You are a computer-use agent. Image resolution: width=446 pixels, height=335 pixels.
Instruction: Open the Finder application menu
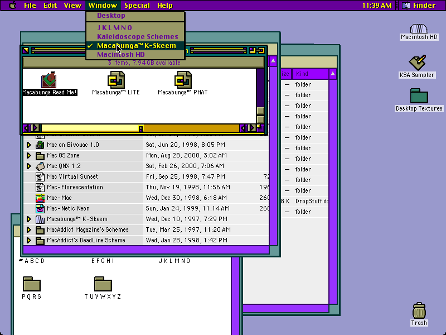[x=420, y=6]
